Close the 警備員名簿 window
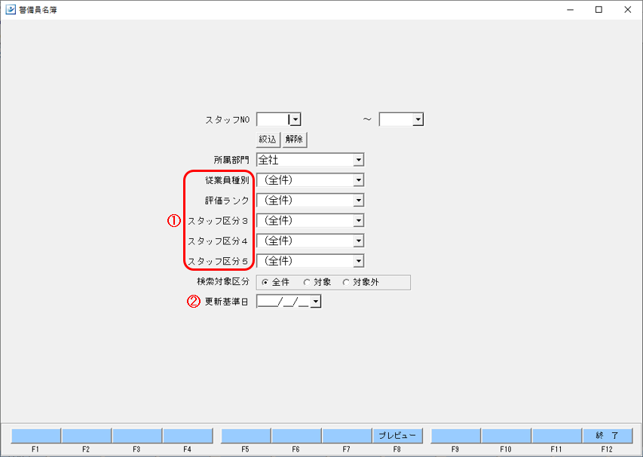This screenshot has height=457, width=643. (x=627, y=10)
